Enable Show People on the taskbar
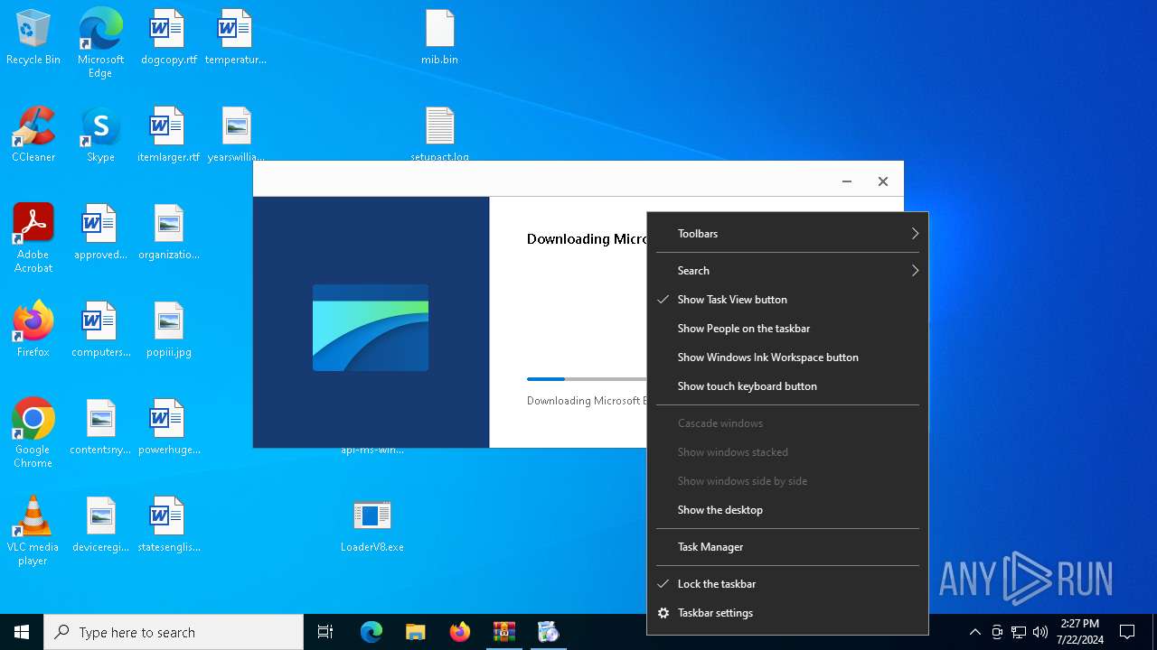This screenshot has height=650, width=1157. click(x=787, y=329)
